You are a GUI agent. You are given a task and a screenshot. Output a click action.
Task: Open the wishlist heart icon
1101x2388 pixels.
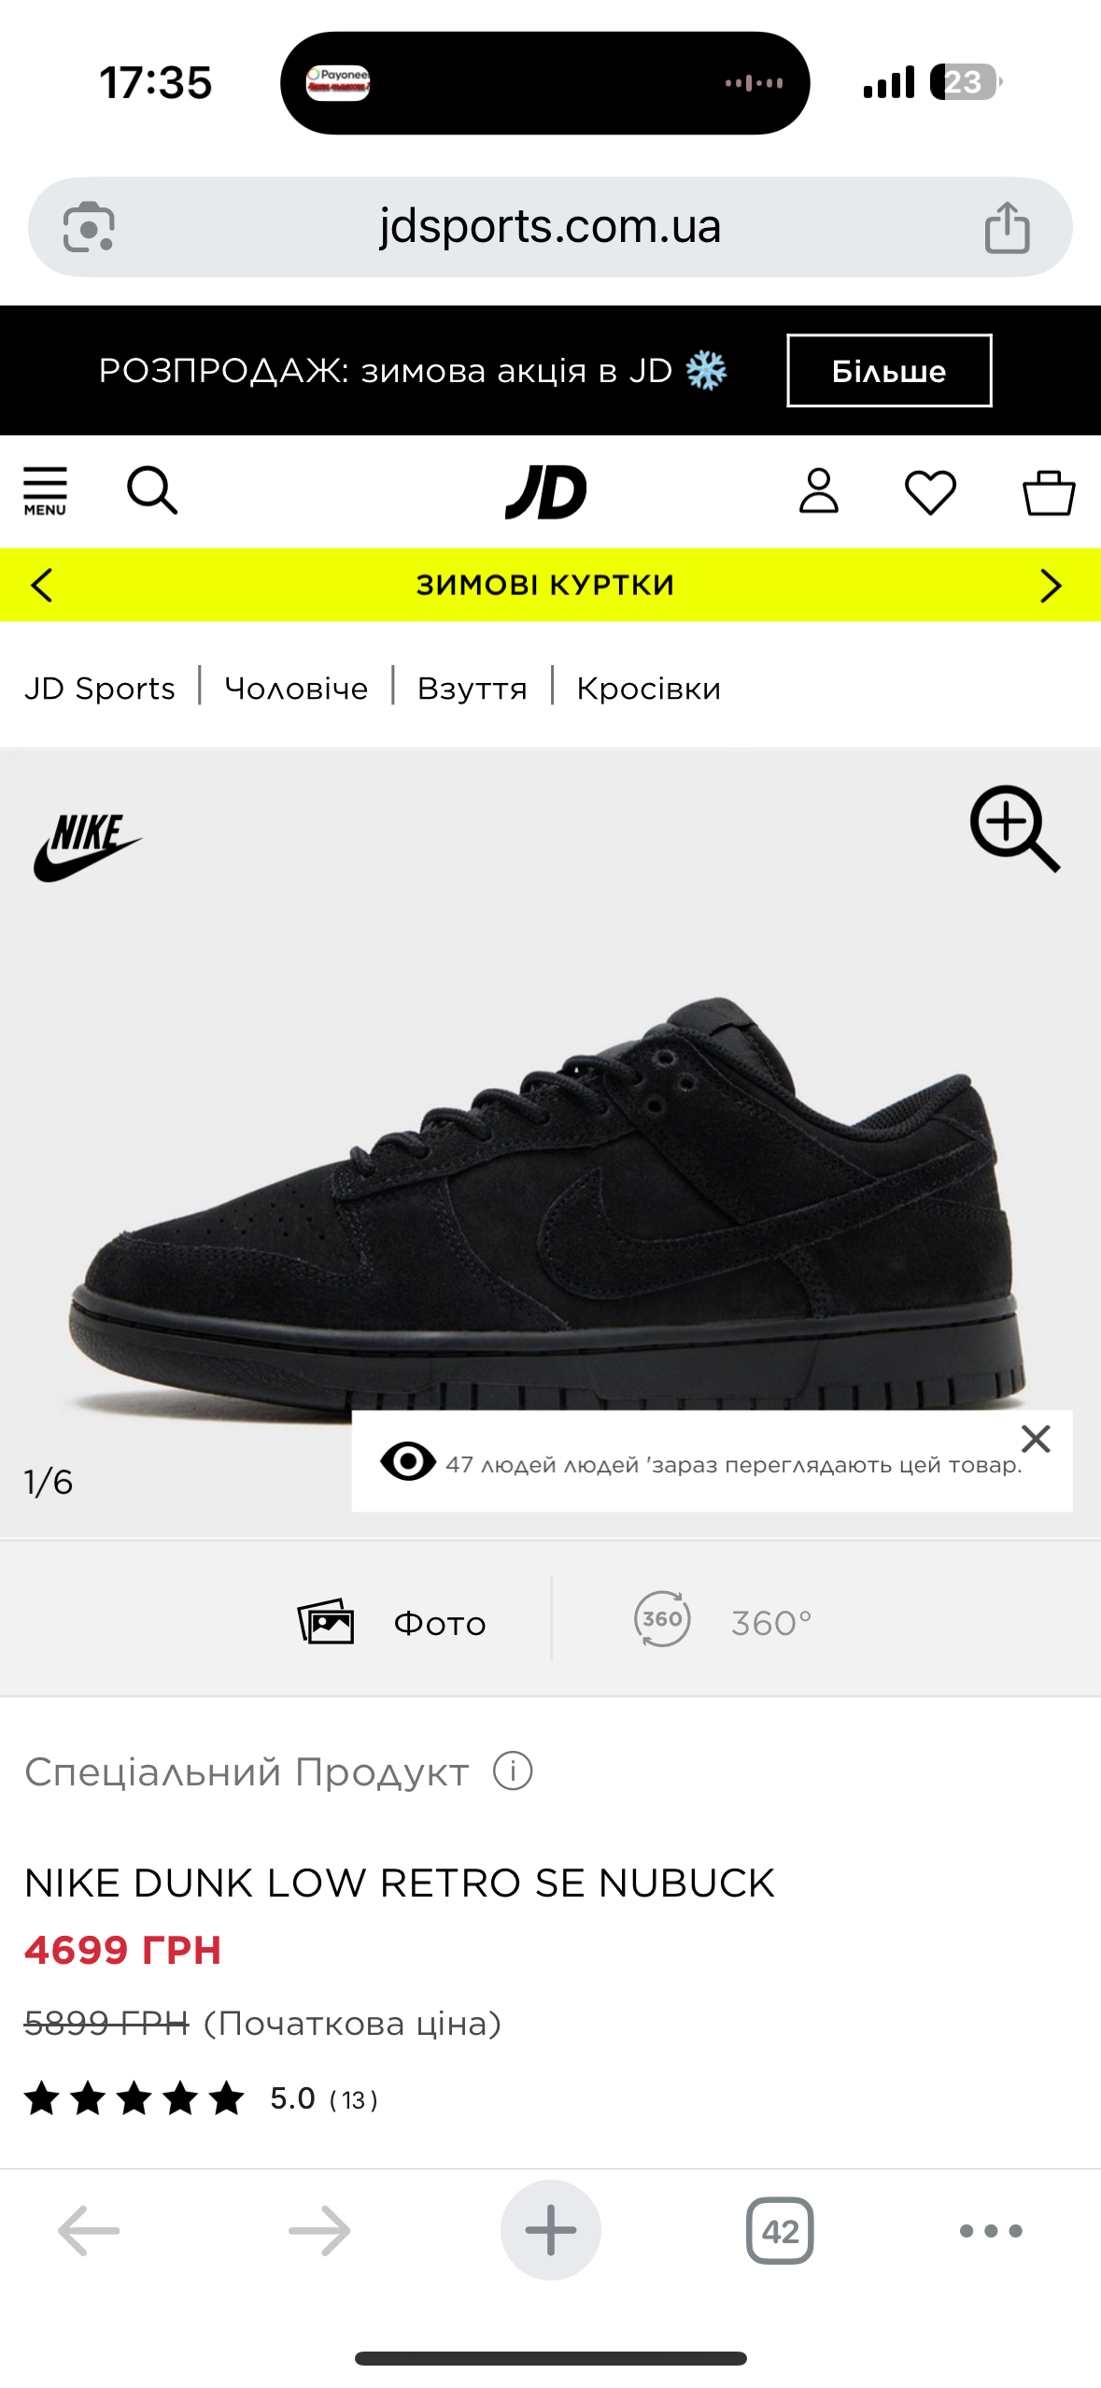point(930,492)
